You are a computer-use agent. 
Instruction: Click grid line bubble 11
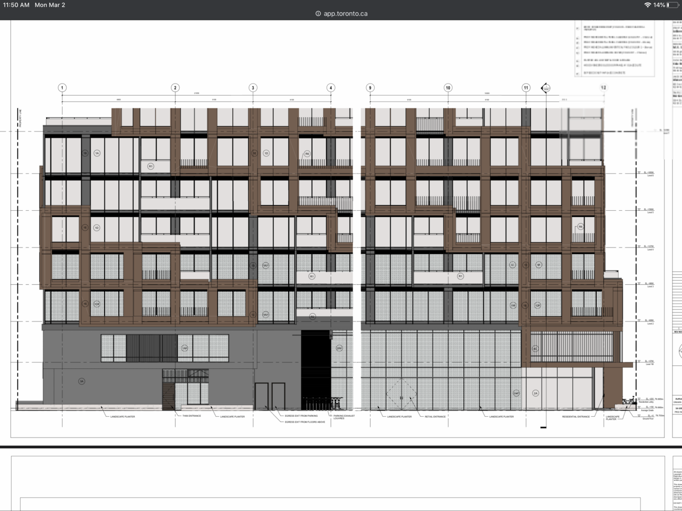point(526,88)
